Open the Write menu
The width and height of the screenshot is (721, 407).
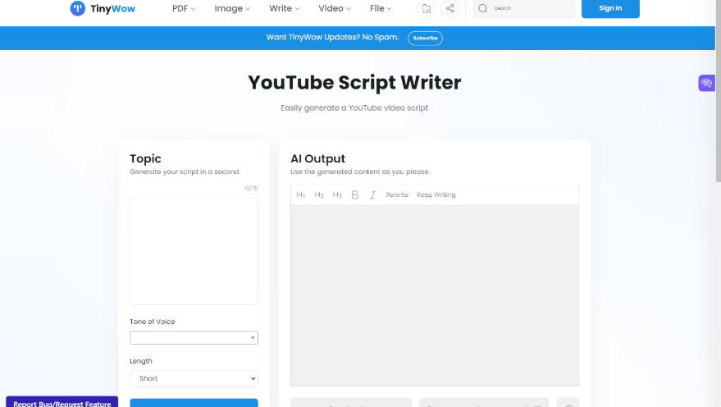tap(284, 8)
